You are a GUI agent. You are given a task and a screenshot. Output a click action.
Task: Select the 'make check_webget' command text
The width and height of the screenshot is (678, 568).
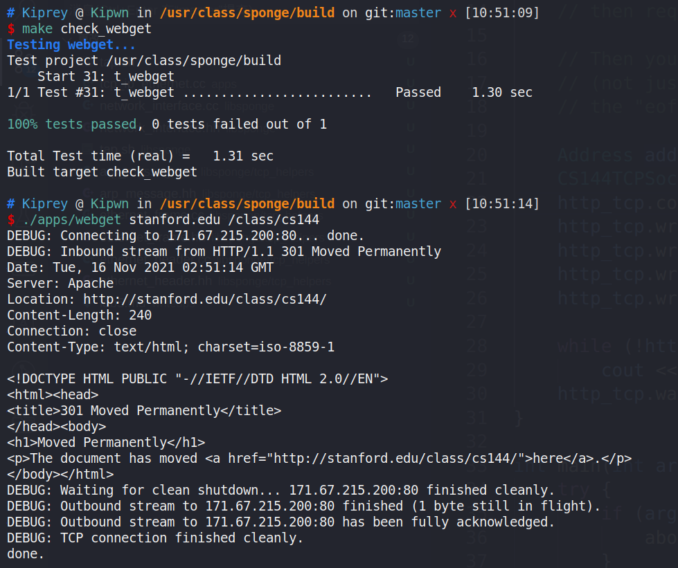87,29
